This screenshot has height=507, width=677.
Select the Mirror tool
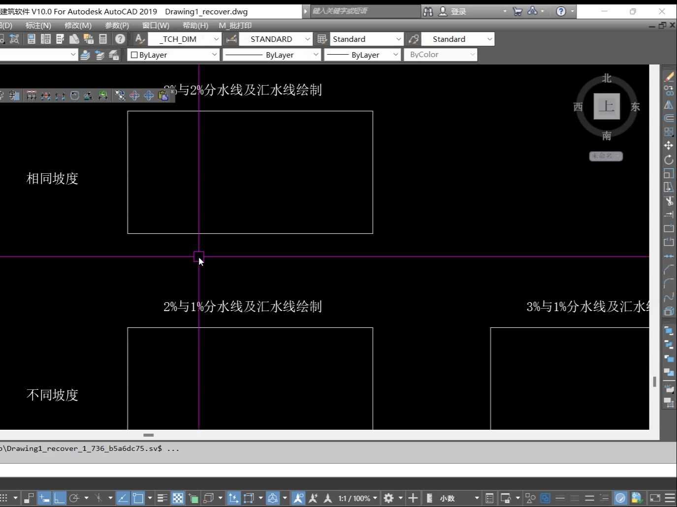tap(669, 105)
